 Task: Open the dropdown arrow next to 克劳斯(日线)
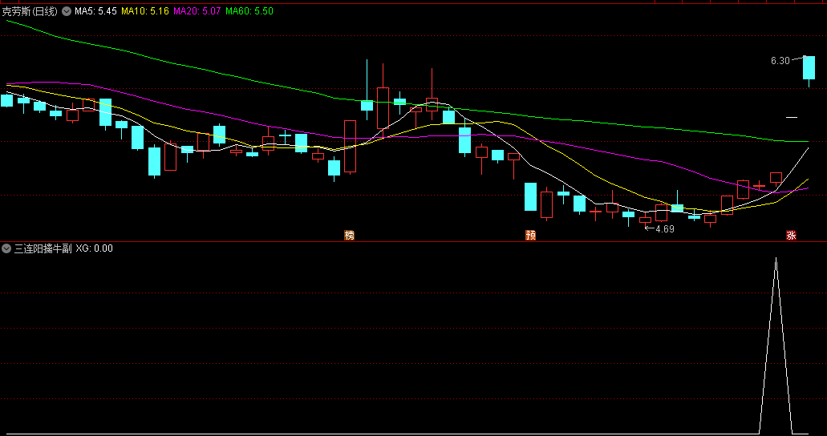pyautogui.click(x=67, y=11)
